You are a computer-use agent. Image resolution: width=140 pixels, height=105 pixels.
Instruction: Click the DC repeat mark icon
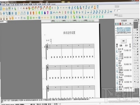tap(63, 17)
